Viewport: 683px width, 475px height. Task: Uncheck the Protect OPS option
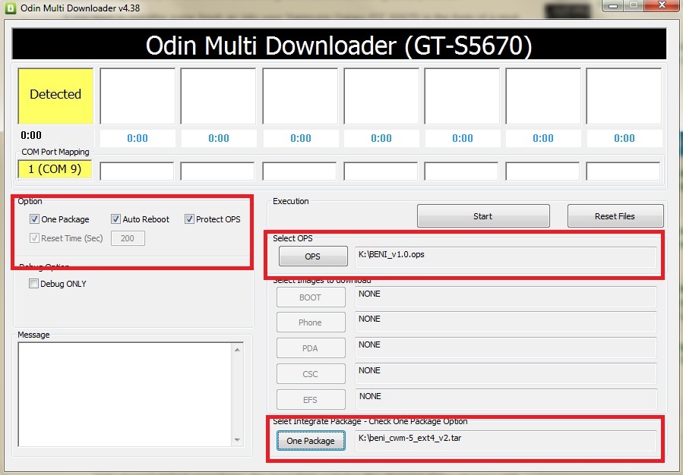(x=189, y=219)
